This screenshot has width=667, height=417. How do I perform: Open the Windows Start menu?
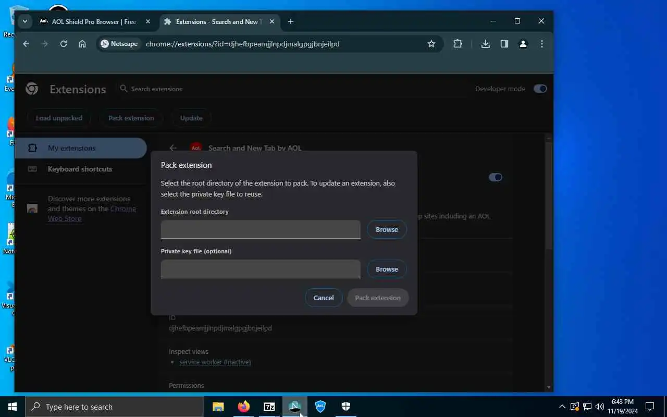[x=13, y=407]
